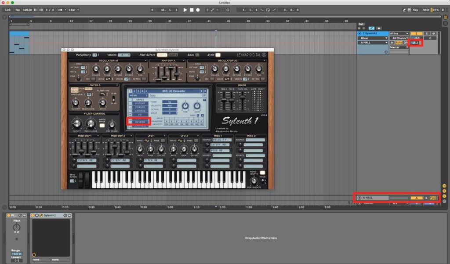Select the Draw Mode pencil tool
The image size is (450, 264).
pos(404,10)
